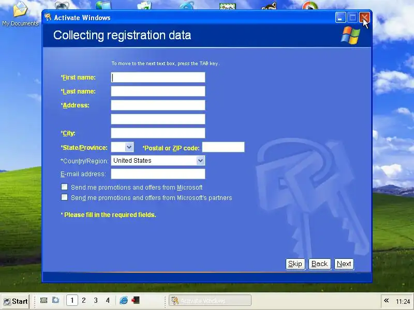The height and width of the screenshot is (310, 414).
Task: Focus the First name text box
Action: (158, 77)
